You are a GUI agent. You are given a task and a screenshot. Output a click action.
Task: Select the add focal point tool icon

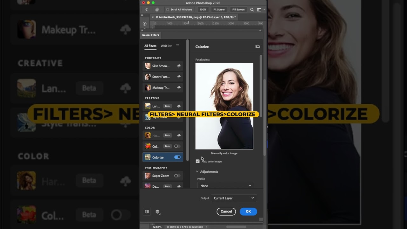(144, 24)
